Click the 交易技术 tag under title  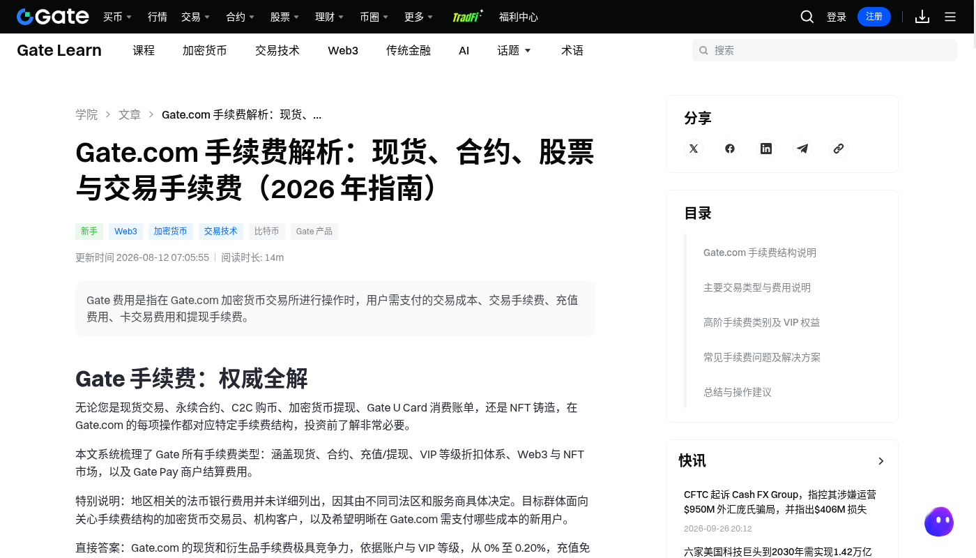tap(221, 231)
